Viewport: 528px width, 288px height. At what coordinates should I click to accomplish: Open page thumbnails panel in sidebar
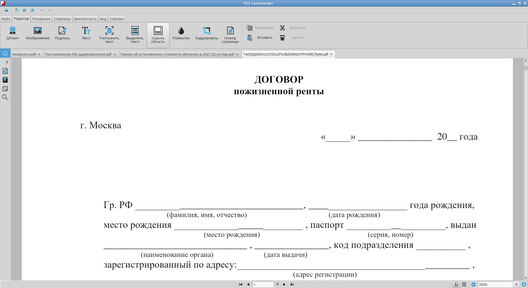pos(5,71)
